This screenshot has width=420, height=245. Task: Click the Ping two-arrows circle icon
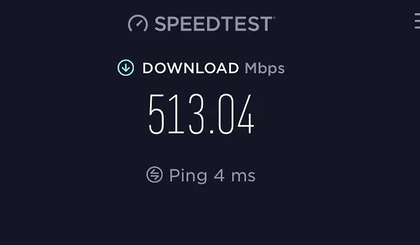(x=155, y=175)
